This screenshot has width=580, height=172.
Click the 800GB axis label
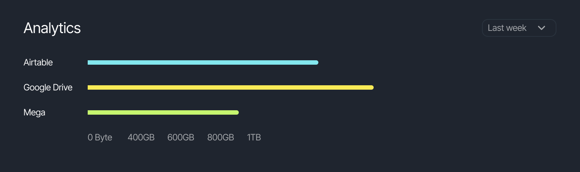220,137
